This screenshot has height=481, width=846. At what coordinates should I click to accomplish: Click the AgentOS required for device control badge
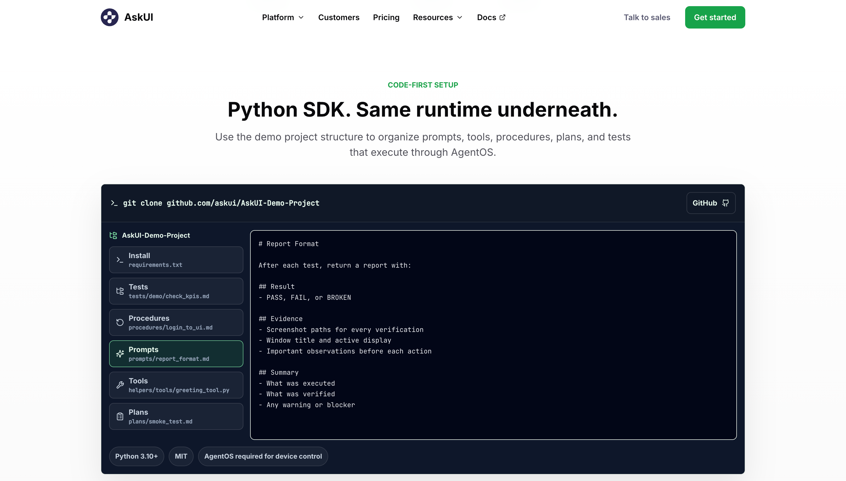pos(263,456)
